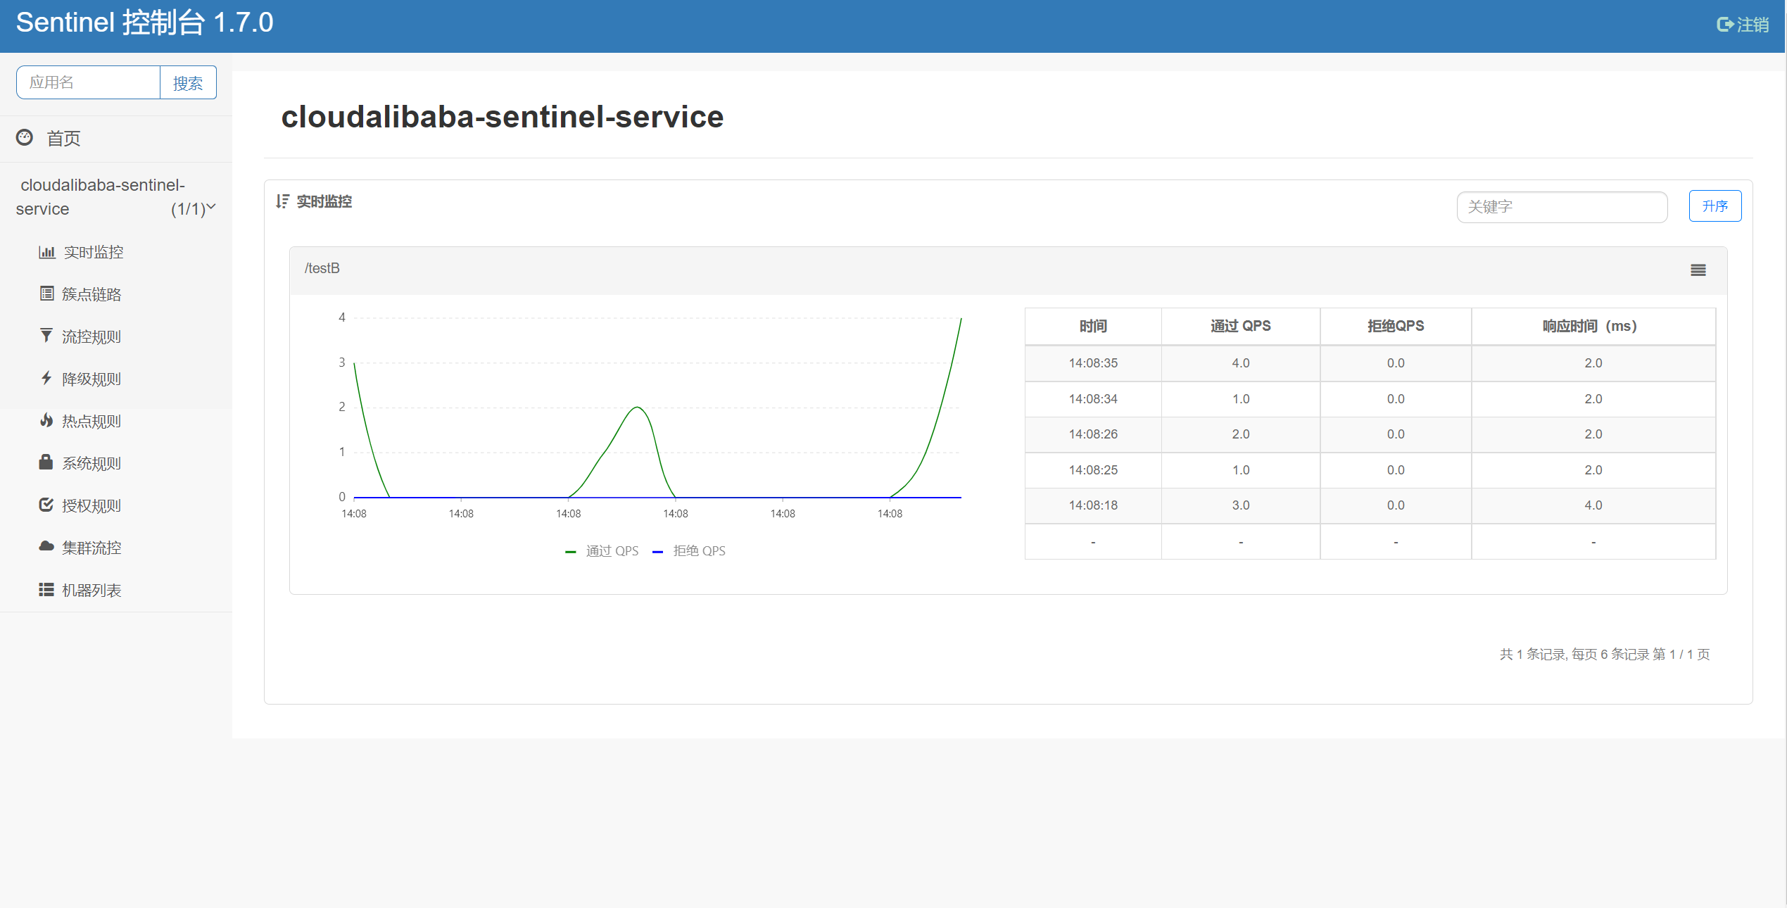This screenshot has width=1787, height=908.
Task: Open the /testB panel hamburger menu
Action: tap(1698, 270)
